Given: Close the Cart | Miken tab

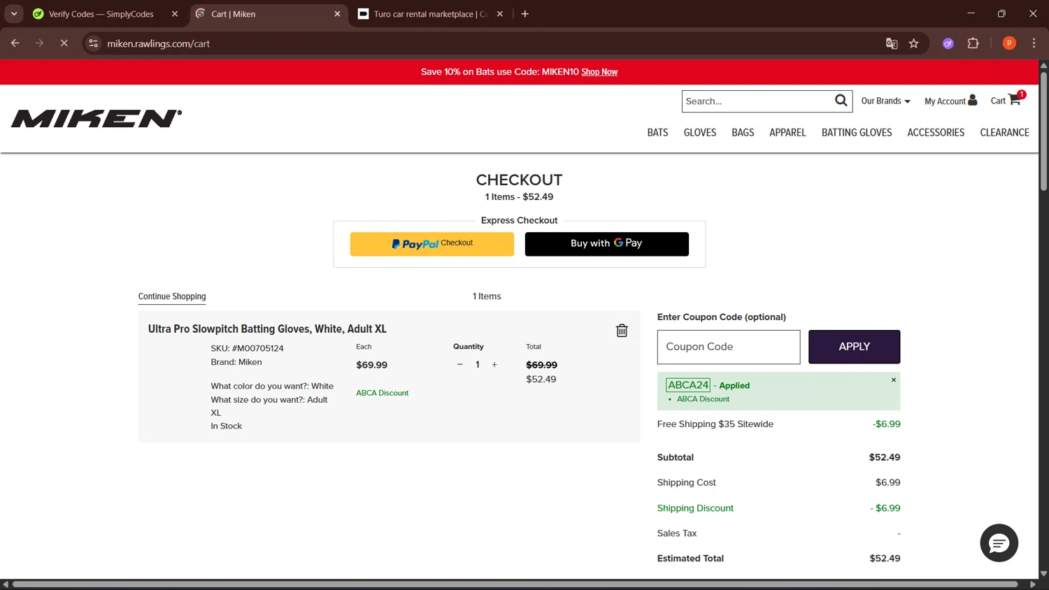Looking at the screenshot, I should pyautogui.click(x=337, y=14).
